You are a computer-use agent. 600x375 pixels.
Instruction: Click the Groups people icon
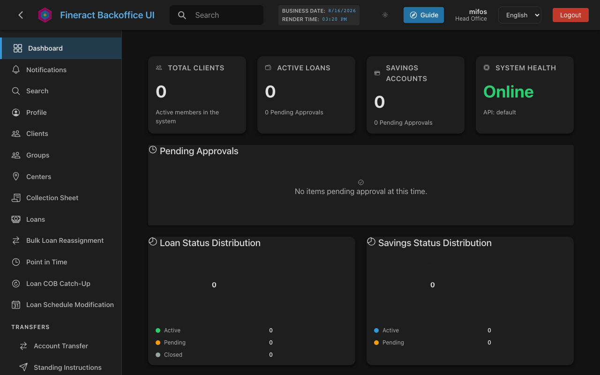point(16,155)
